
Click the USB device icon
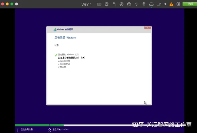pyautogui.click(x=114, y=4)
